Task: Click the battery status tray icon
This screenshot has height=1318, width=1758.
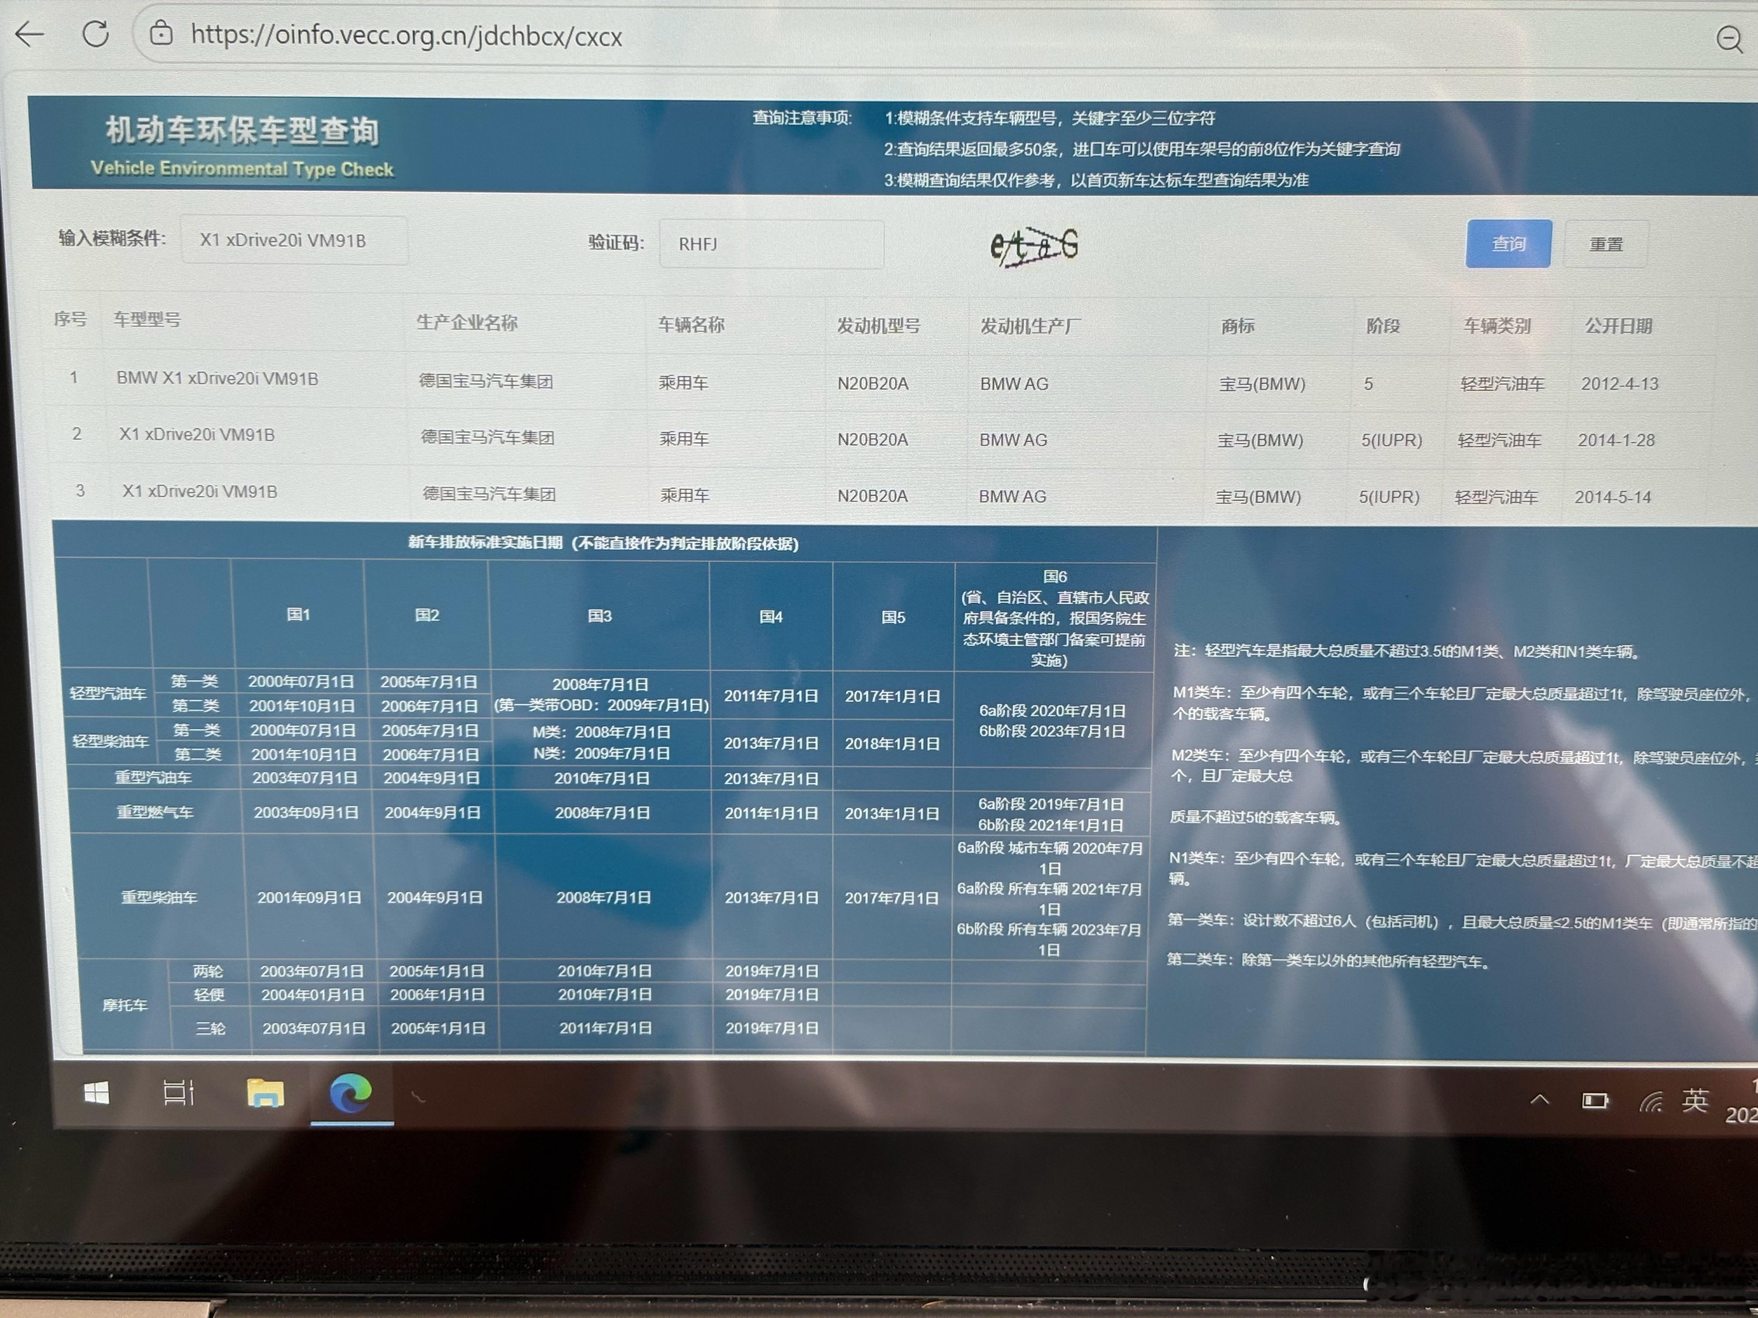Action: click(1594, 1101)
